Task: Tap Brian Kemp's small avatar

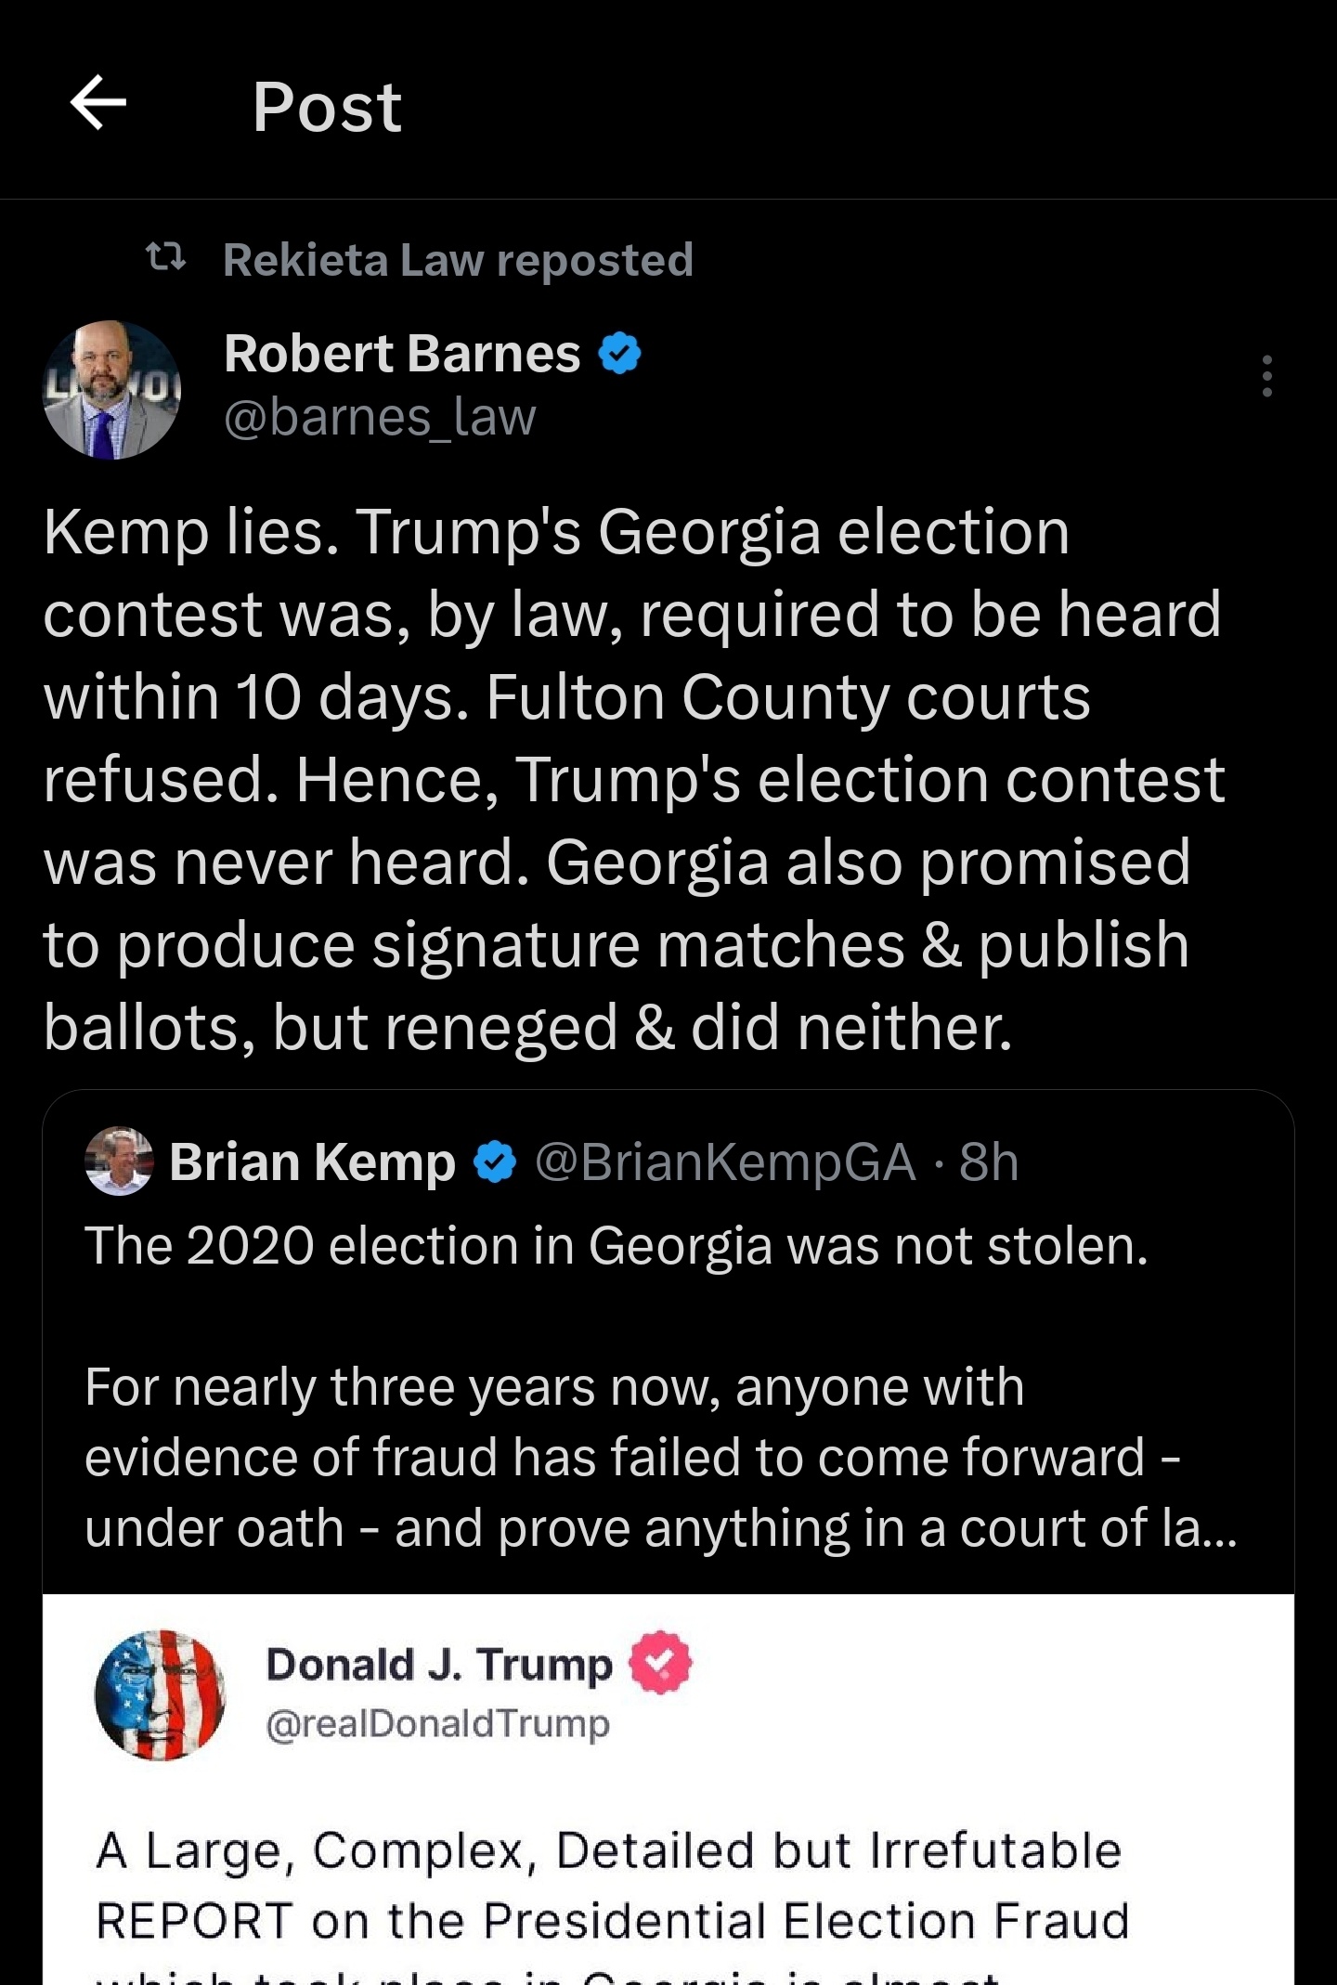Action: 119,1161
